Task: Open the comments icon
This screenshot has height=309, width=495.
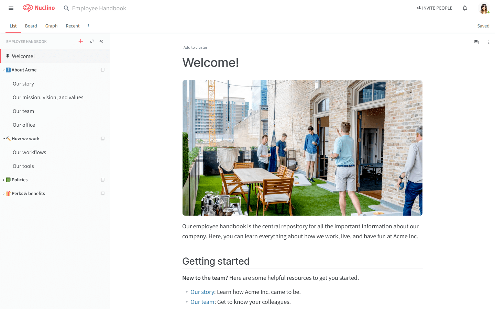Action: (x=476, y=42)
